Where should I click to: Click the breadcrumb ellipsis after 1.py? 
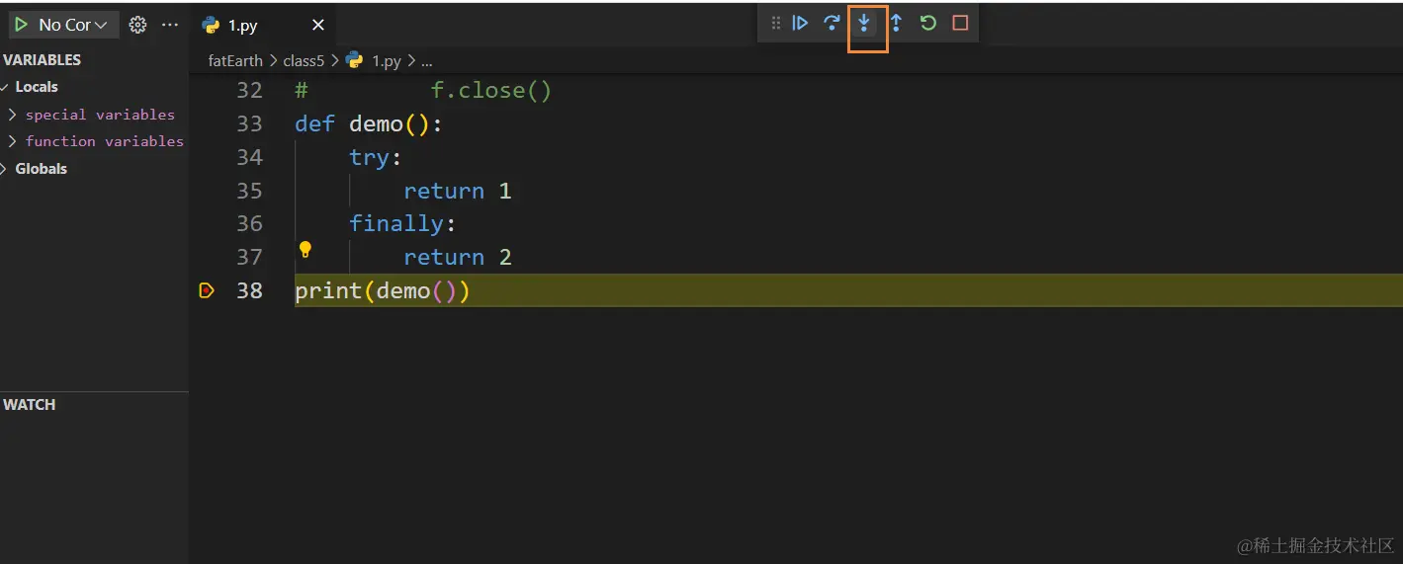click(x=427, y=61)
